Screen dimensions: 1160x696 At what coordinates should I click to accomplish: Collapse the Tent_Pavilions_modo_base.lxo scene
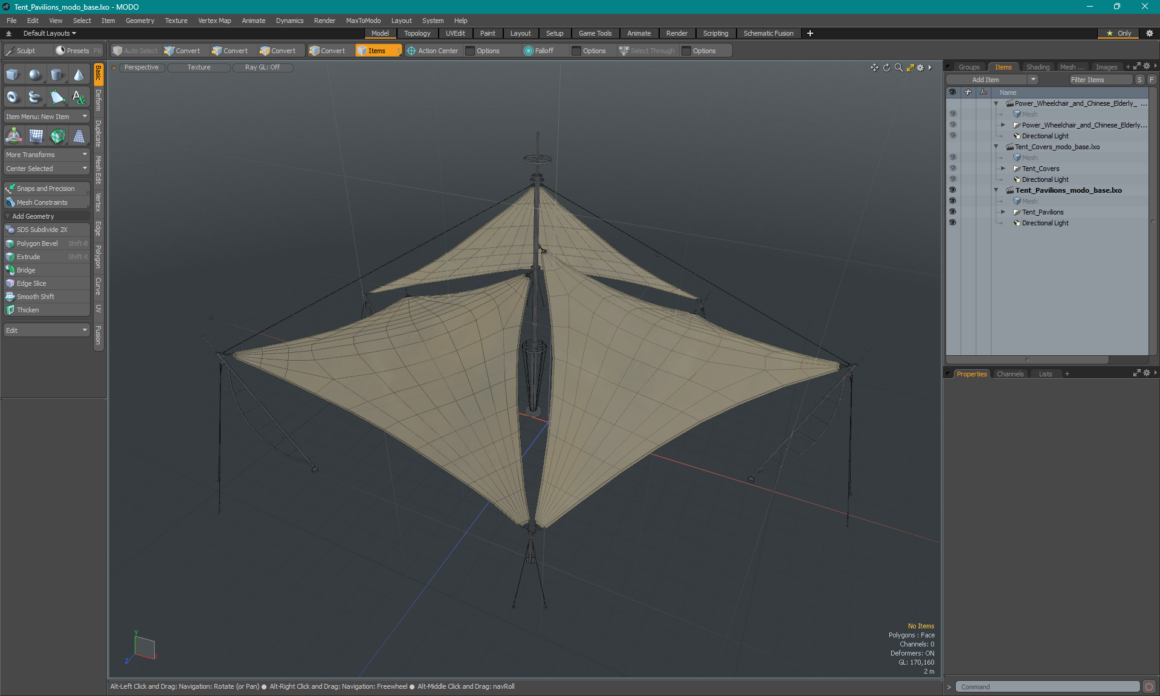tap(996, 190)
